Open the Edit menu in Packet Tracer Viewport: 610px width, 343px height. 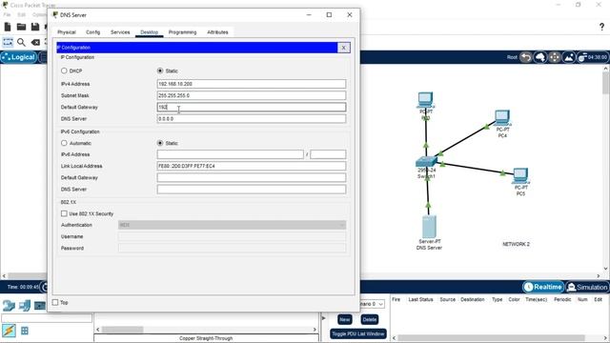[x=21, y=15]
